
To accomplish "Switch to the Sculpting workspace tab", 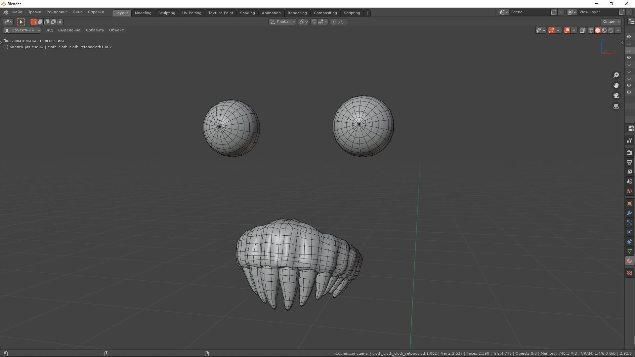I will click(x=167, y=13).
